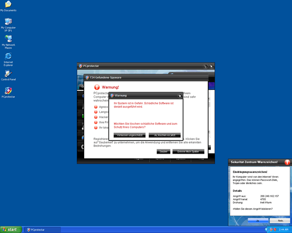The image size is (292, 233).
Task: Open the PCprotectar desktop shortcut
Action: click(8, 91)
